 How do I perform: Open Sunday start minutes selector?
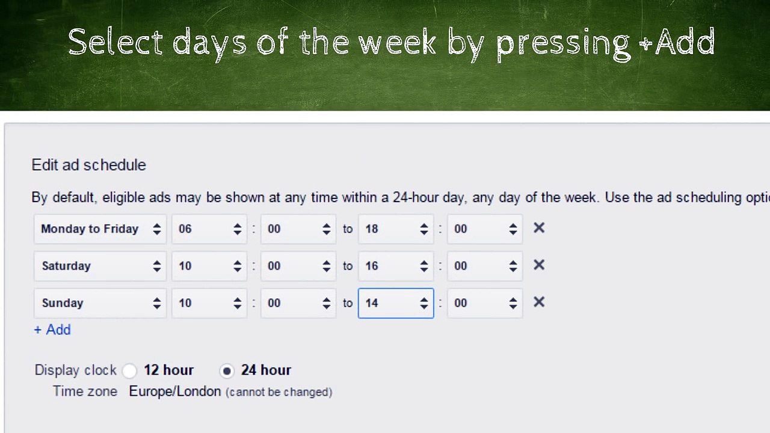pos(298,303)
